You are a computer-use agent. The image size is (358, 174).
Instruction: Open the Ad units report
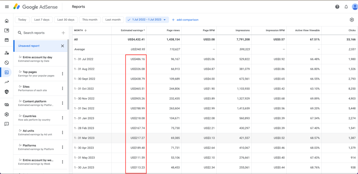coord(35,132)
